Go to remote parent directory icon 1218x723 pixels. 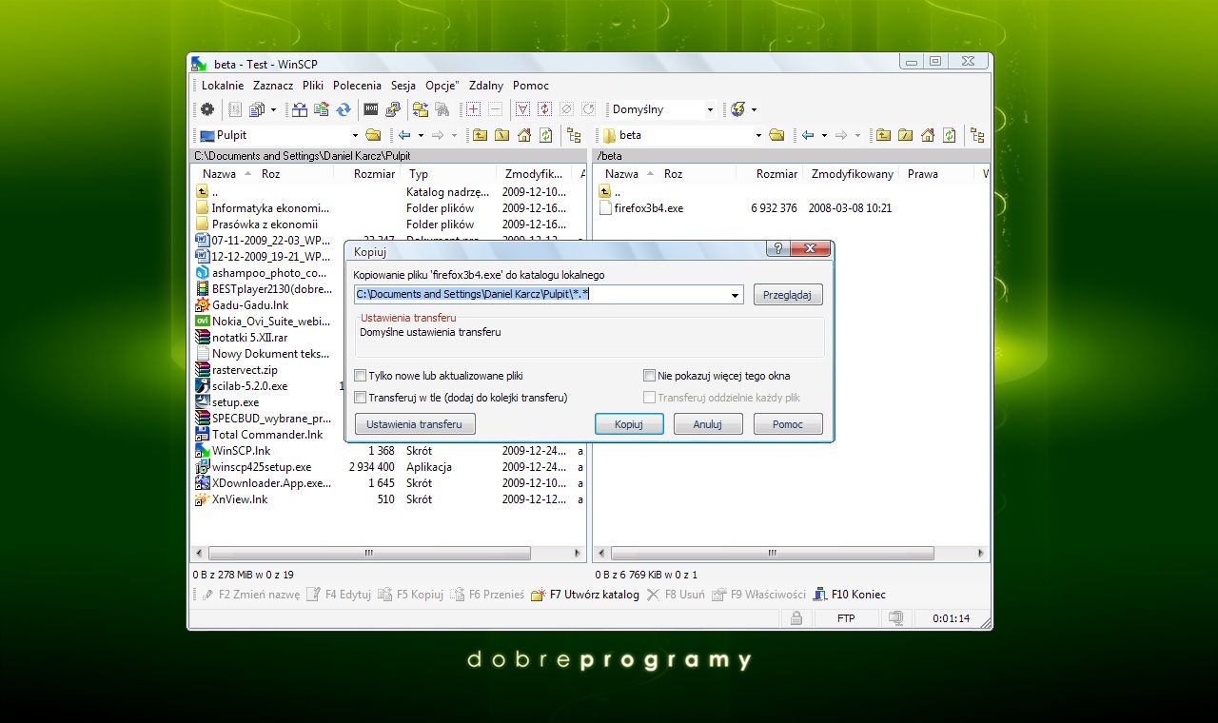pos(884,135)
